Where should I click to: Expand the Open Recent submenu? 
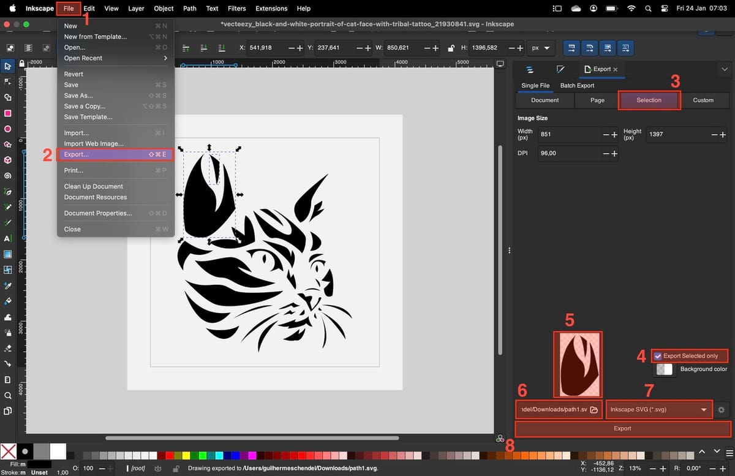click(x=116, y=58)
